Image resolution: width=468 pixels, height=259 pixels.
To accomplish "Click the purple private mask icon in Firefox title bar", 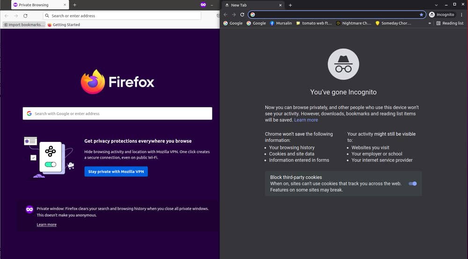I will pos(203,5).
